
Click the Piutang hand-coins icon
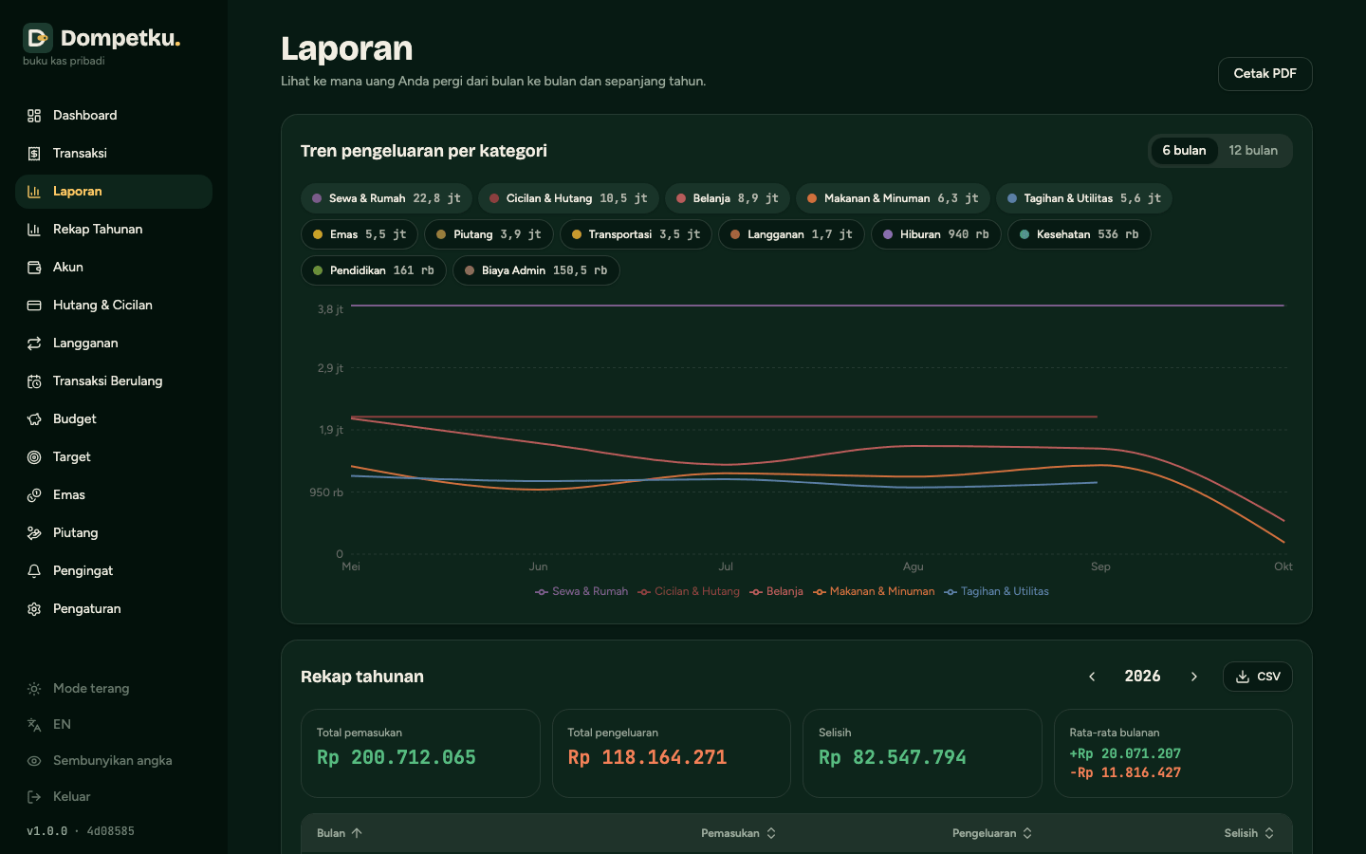(x=34, y=533)
